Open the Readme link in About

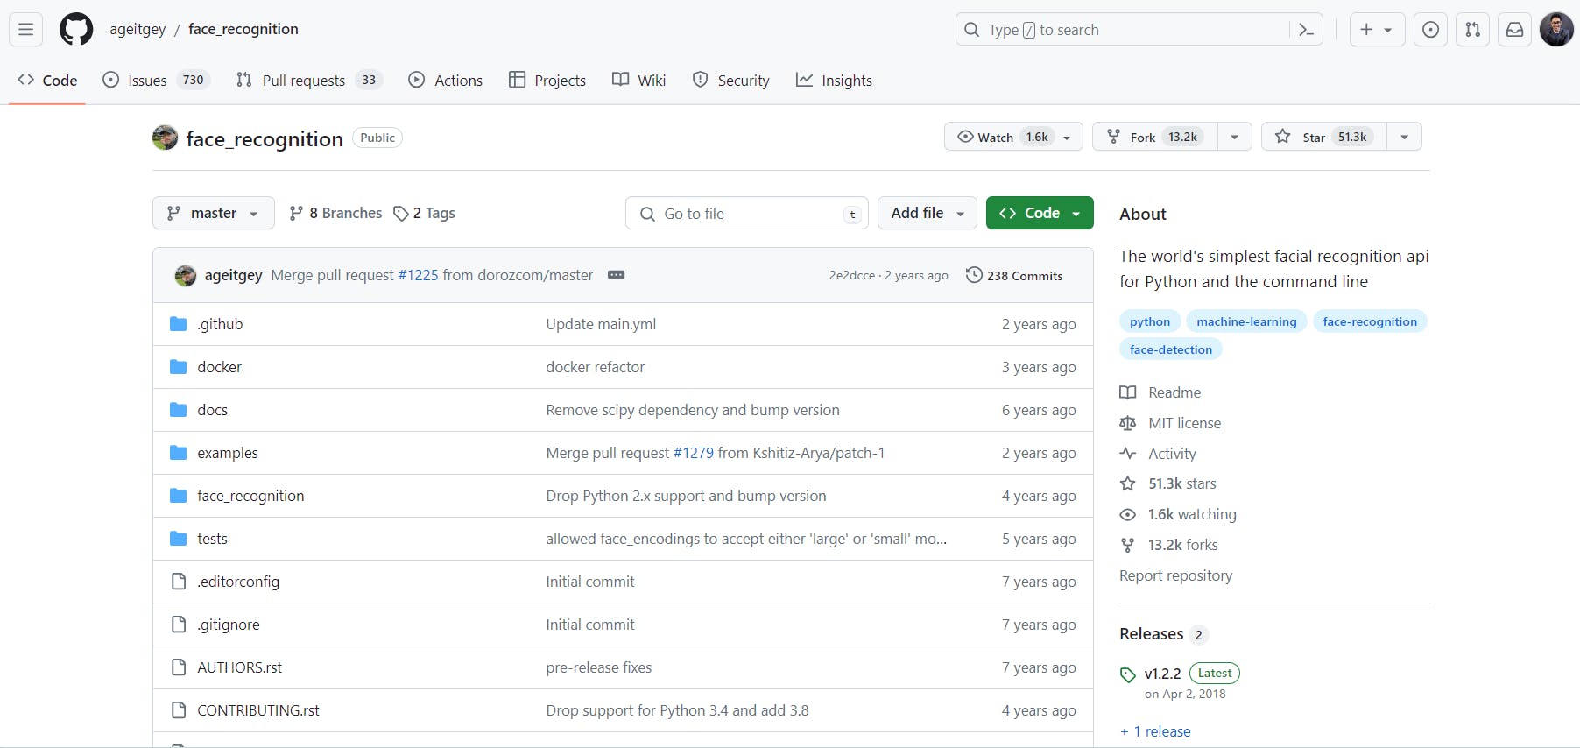point(1160,392)
